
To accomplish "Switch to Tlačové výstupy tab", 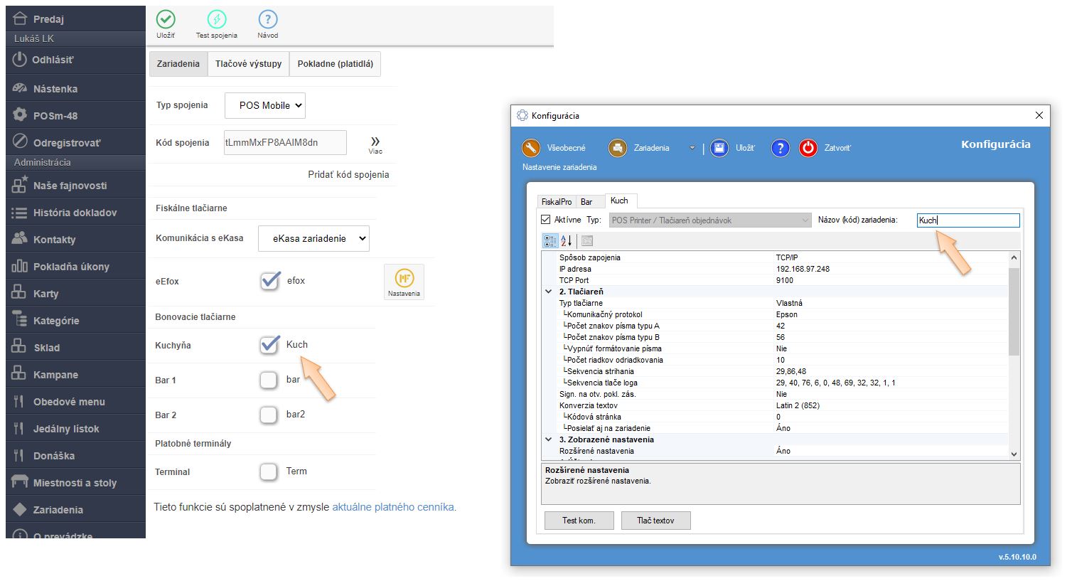I will click(x=249, y=64).
